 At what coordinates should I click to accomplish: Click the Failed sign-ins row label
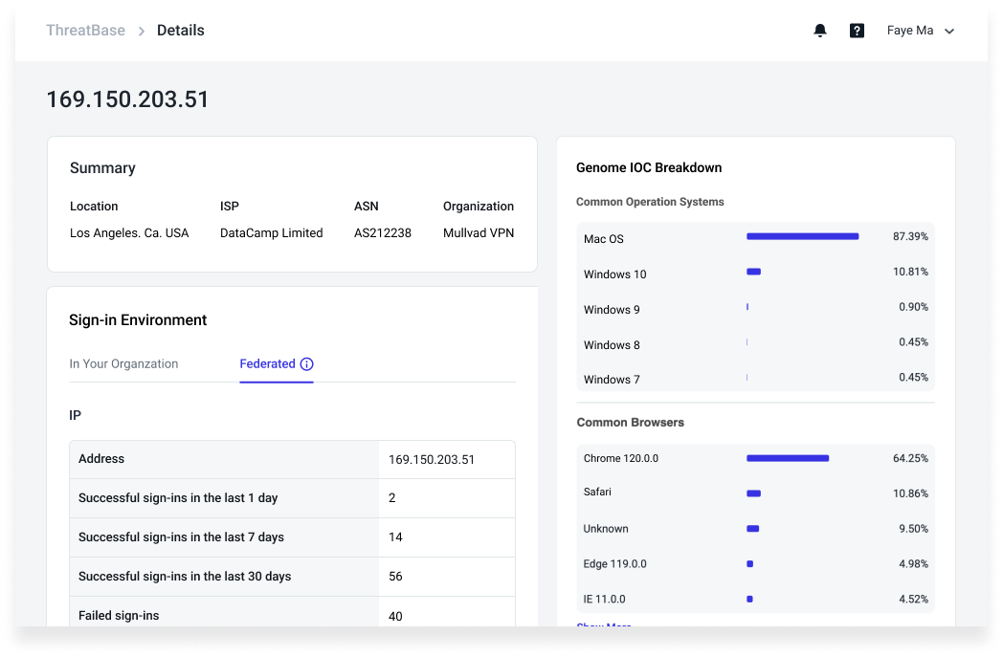[119, 616]
